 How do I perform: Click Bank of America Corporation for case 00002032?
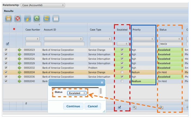pos(58,68)
